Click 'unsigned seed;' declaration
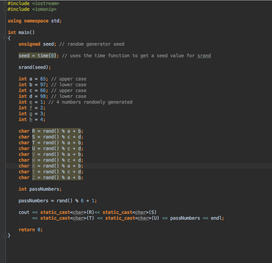Image resolution: width=272 pixels, height=263 pixels. (37, 44)
